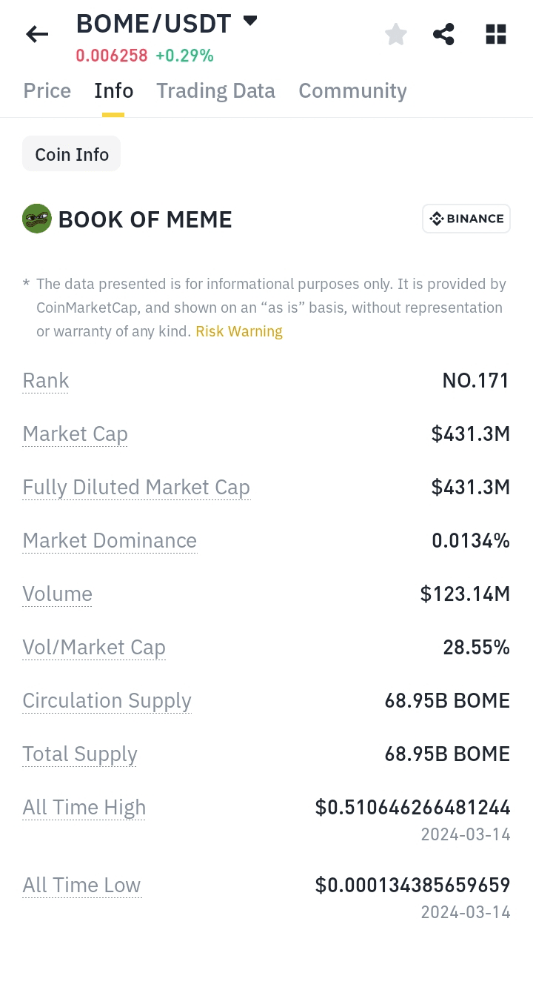The height and width of the screenshot is (990, 533).
Task: Open the Risk Warning link
Action: pos(239,331)
